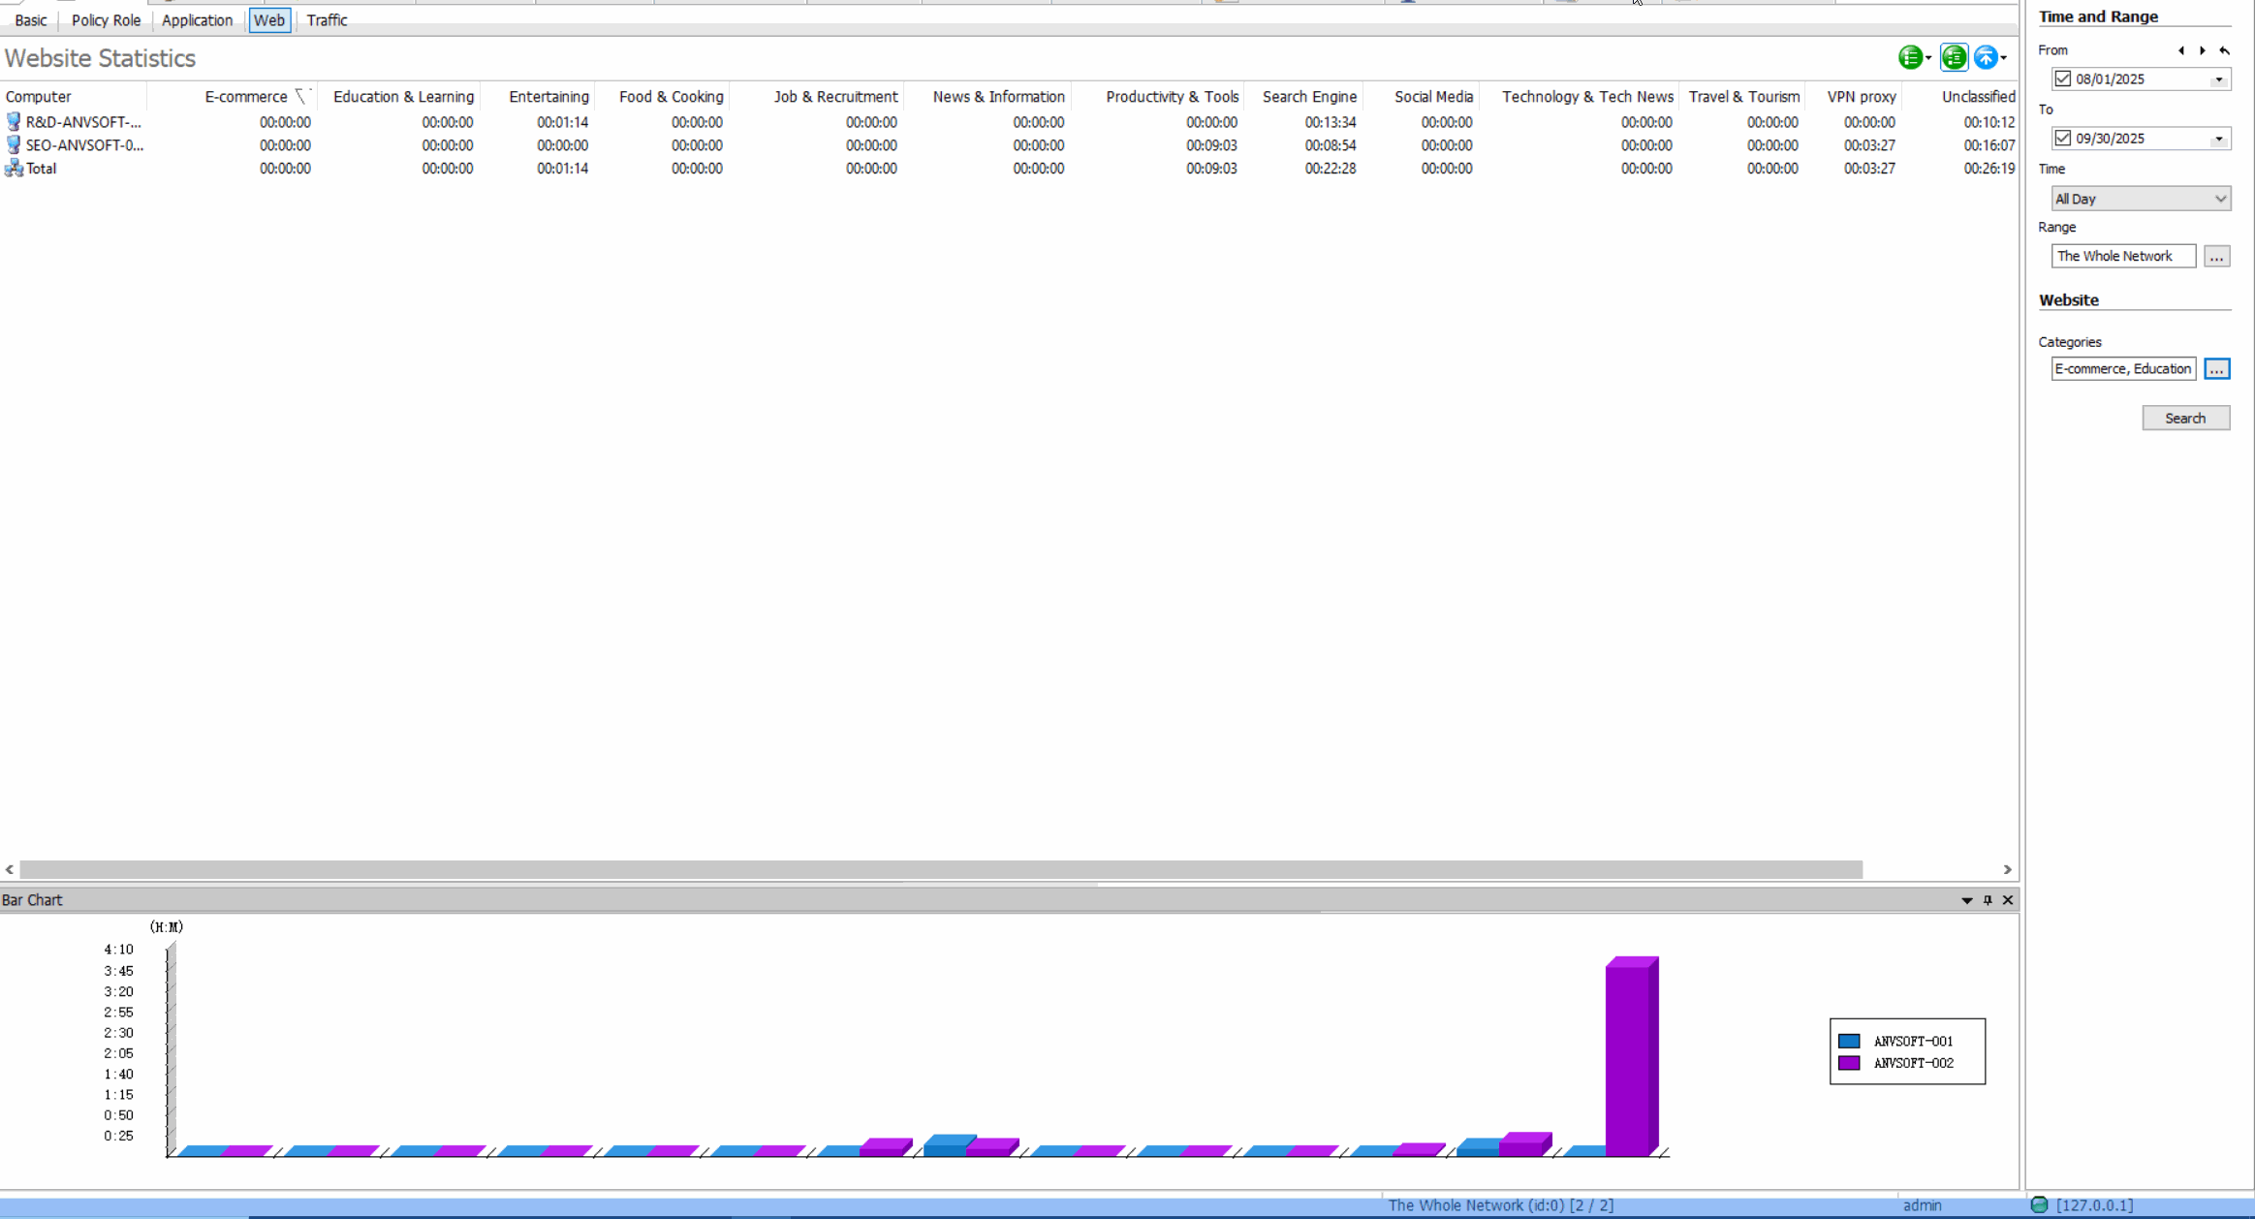The image size is (2255, 1219).
Task: Expand the From date calendar picker
Action: tap(2218, 78)
